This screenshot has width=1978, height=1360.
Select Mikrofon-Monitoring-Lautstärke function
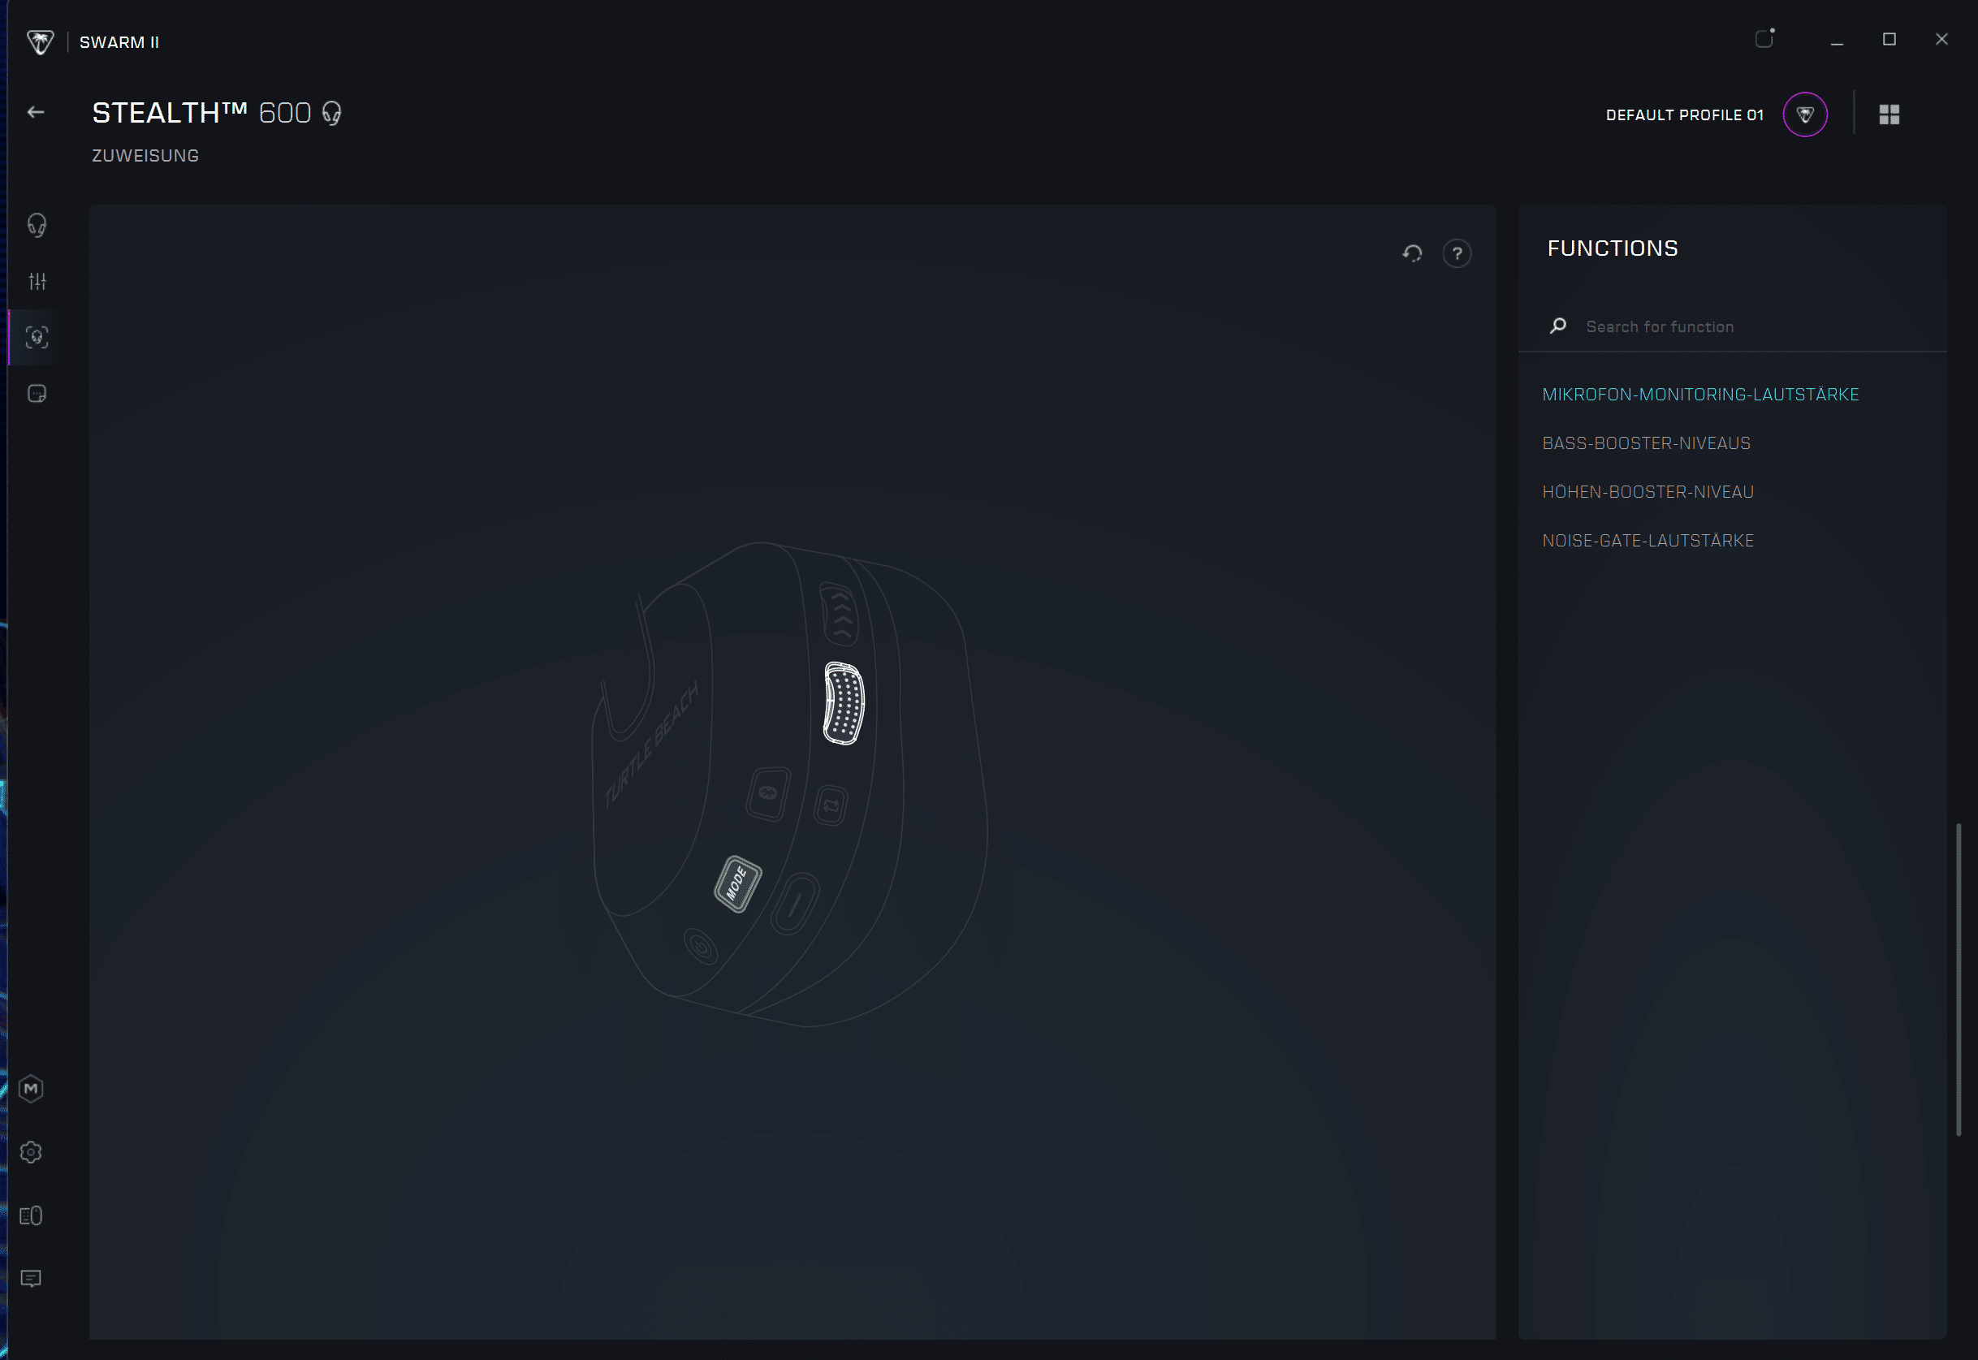click(x=1700, y=395)
